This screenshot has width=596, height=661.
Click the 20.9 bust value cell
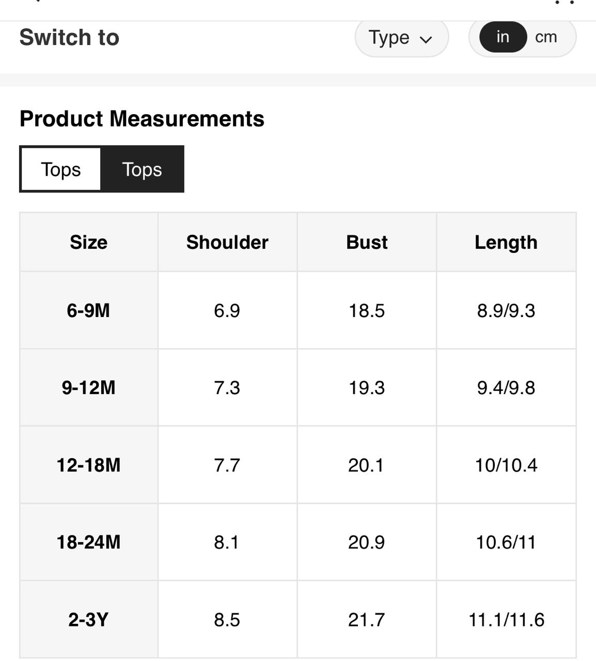(x=367, y=542)
